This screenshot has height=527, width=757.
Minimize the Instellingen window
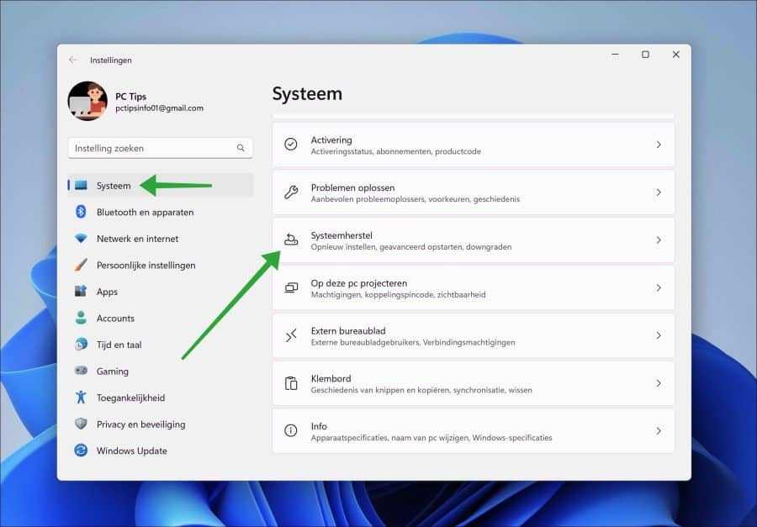(615, 55)
